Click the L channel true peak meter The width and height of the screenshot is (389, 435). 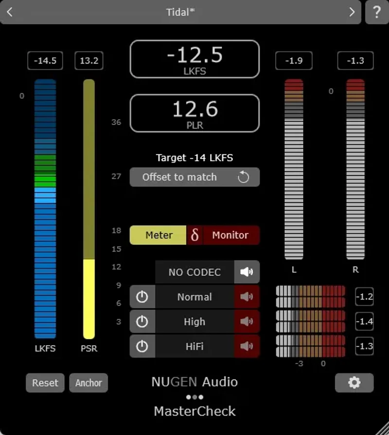pyautogui.click(x=294, y=169)
